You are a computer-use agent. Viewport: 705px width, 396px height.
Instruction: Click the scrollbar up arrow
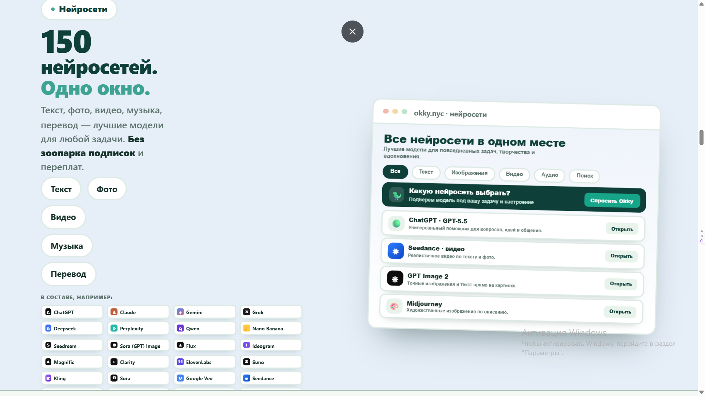[x=701, y=3]
